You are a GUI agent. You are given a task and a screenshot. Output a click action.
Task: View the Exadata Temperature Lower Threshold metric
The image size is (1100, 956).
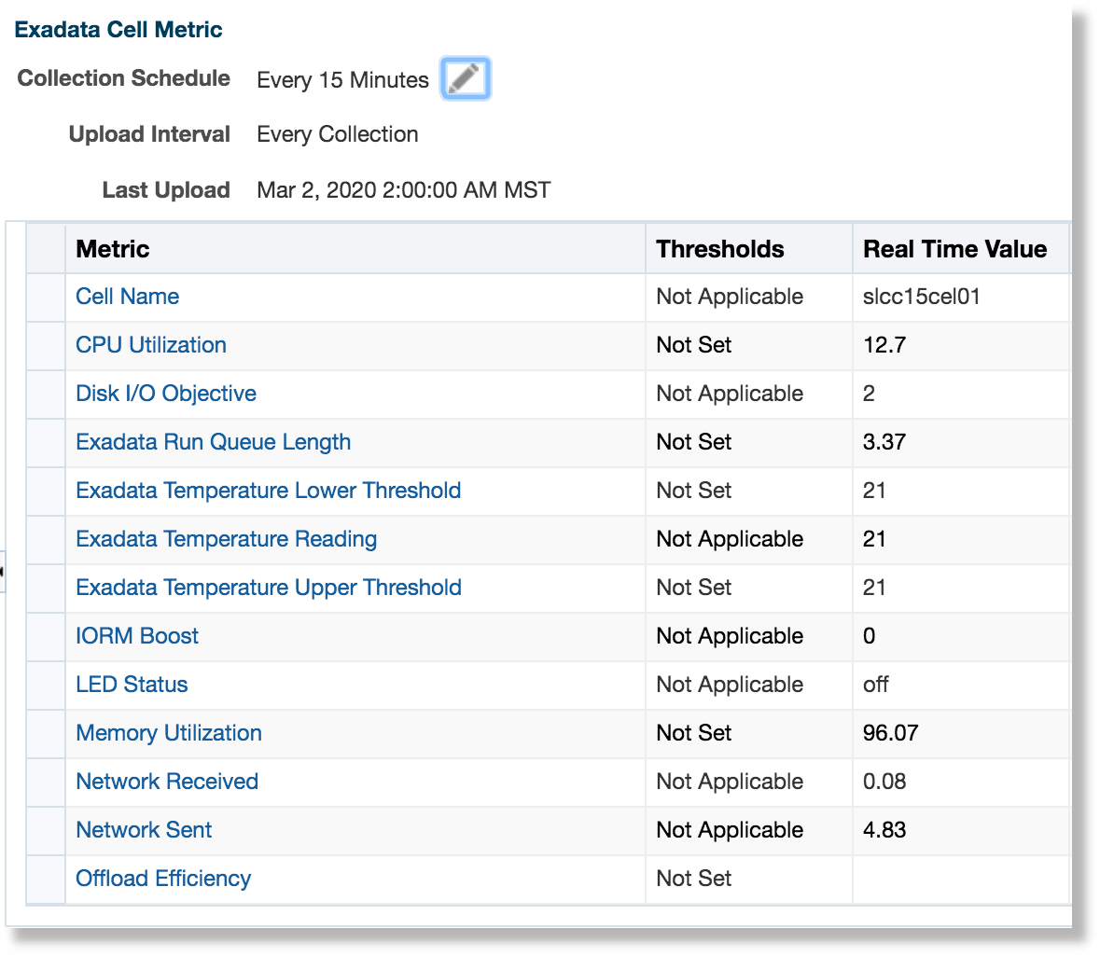(268, 491)
